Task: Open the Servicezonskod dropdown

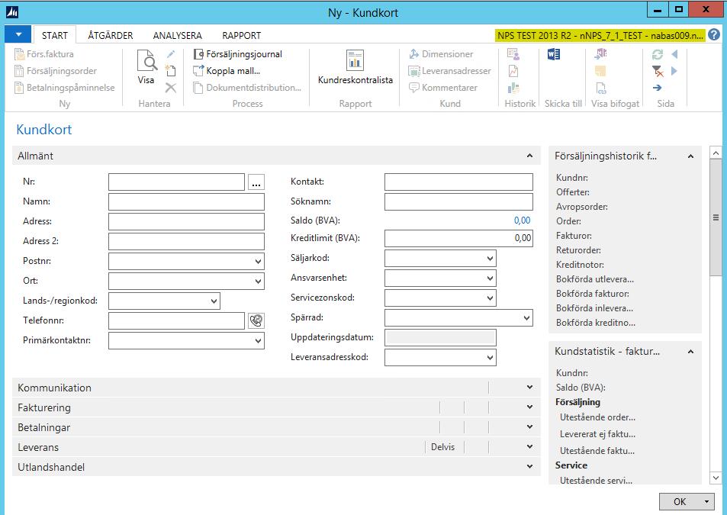Action: (x=490, y=298)
